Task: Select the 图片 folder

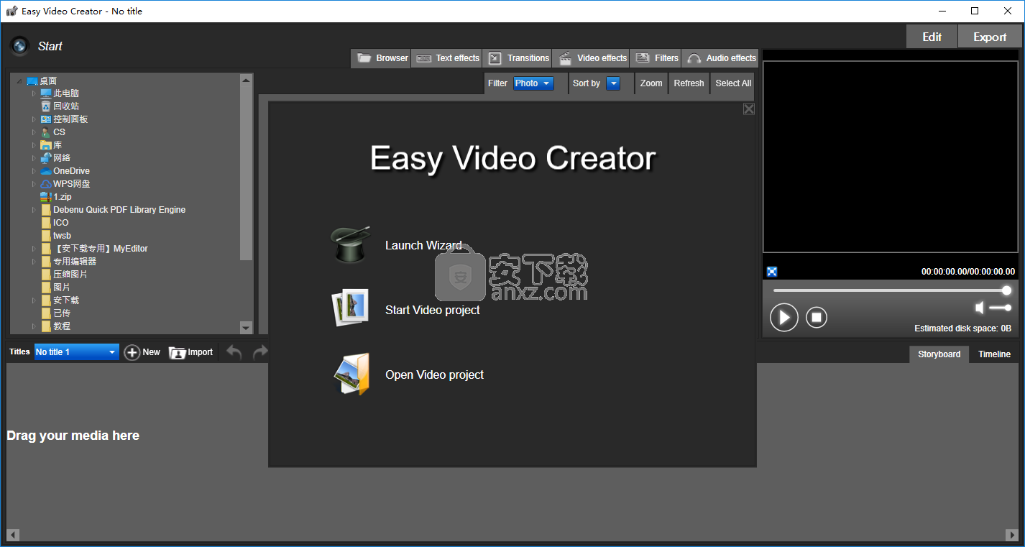Action: coord(55,288)
